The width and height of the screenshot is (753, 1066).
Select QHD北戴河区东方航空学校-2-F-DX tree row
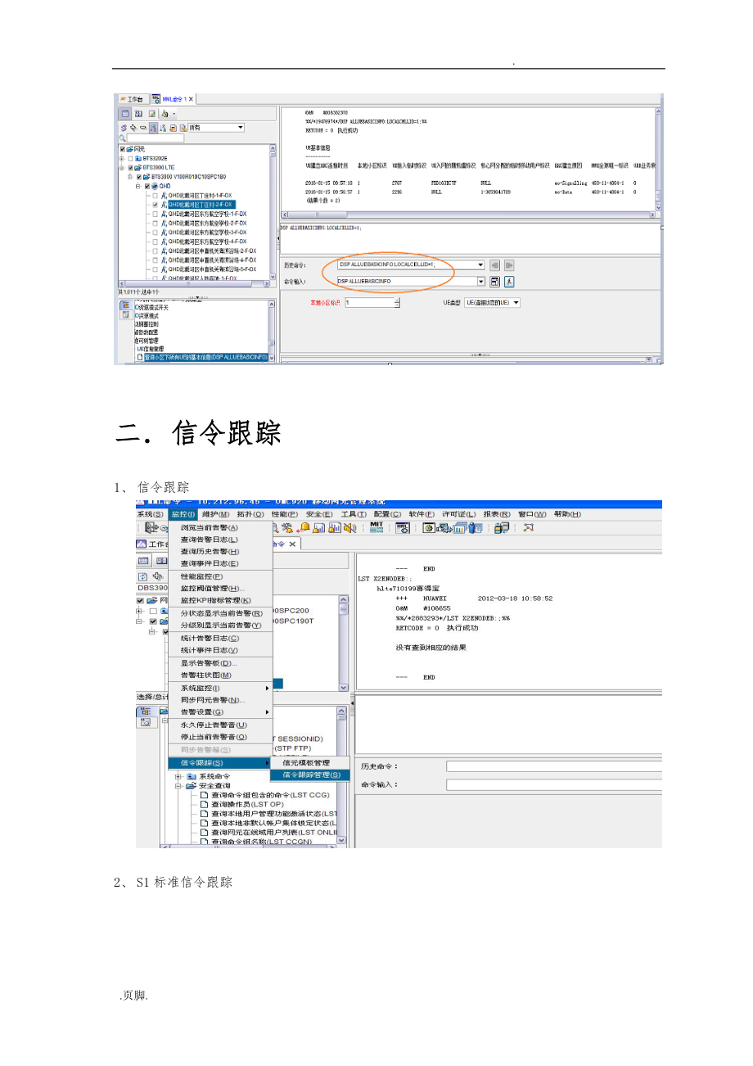[x=207, y=224]
